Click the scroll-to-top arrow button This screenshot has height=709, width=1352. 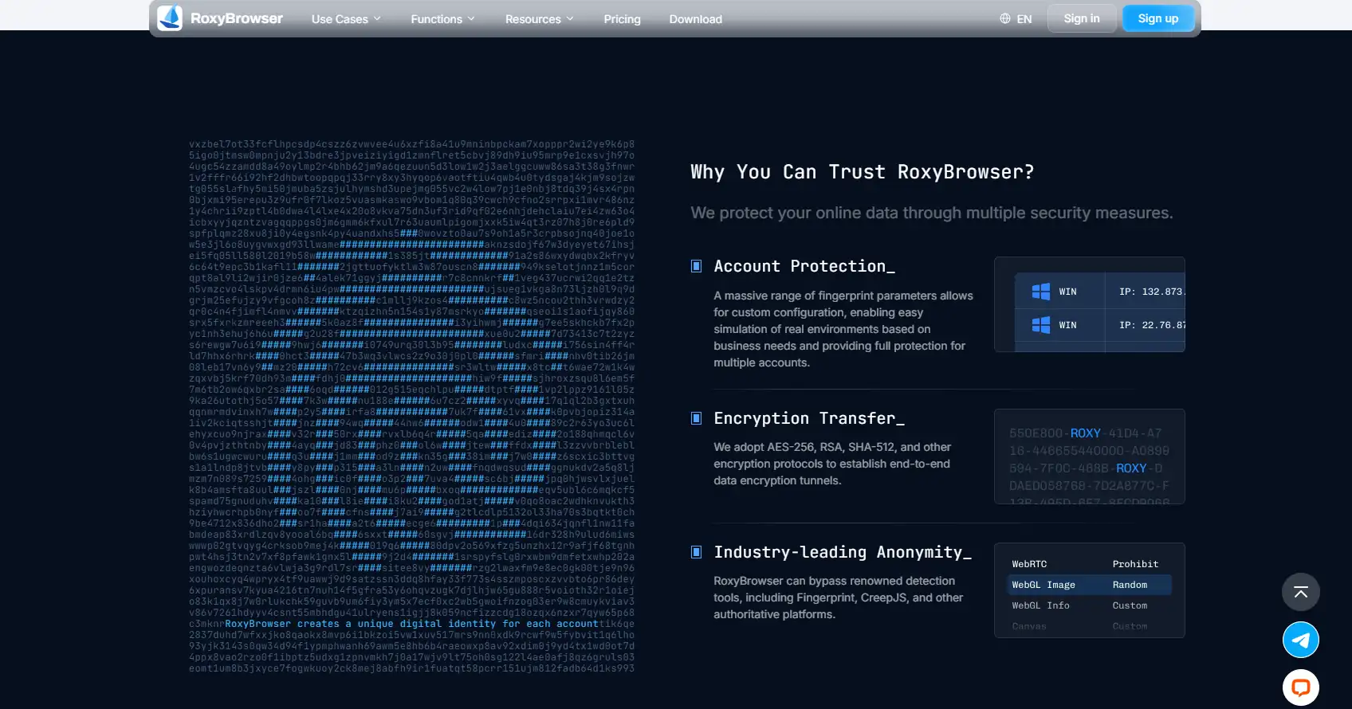(x=1301, y=592)
